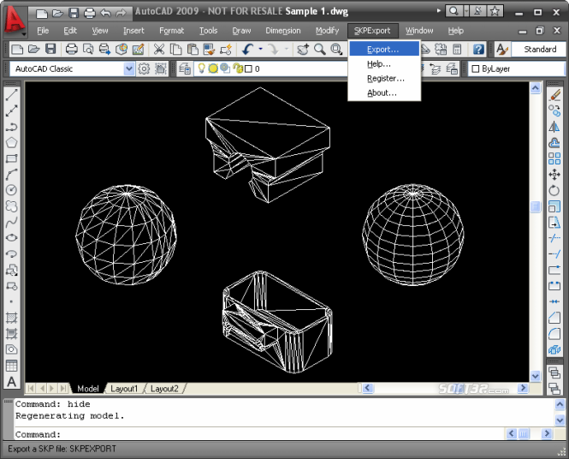569x459 pixels.
Task: Choose Export... in SKPExport menu
Action: click(384, 50)
